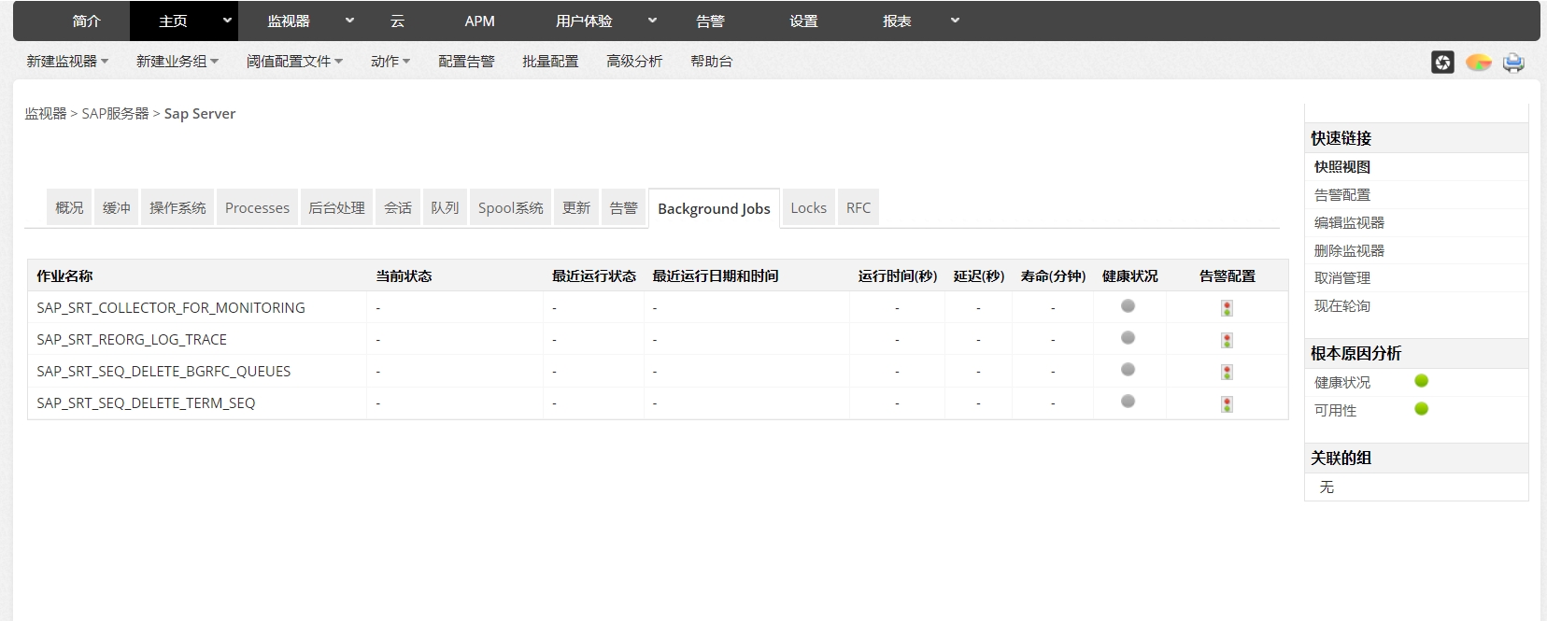Click job name SAP_SRT_REORG_LOG_TRACE
The height and width of the screenshot is (621, 1547).
(x=132, y=340)
